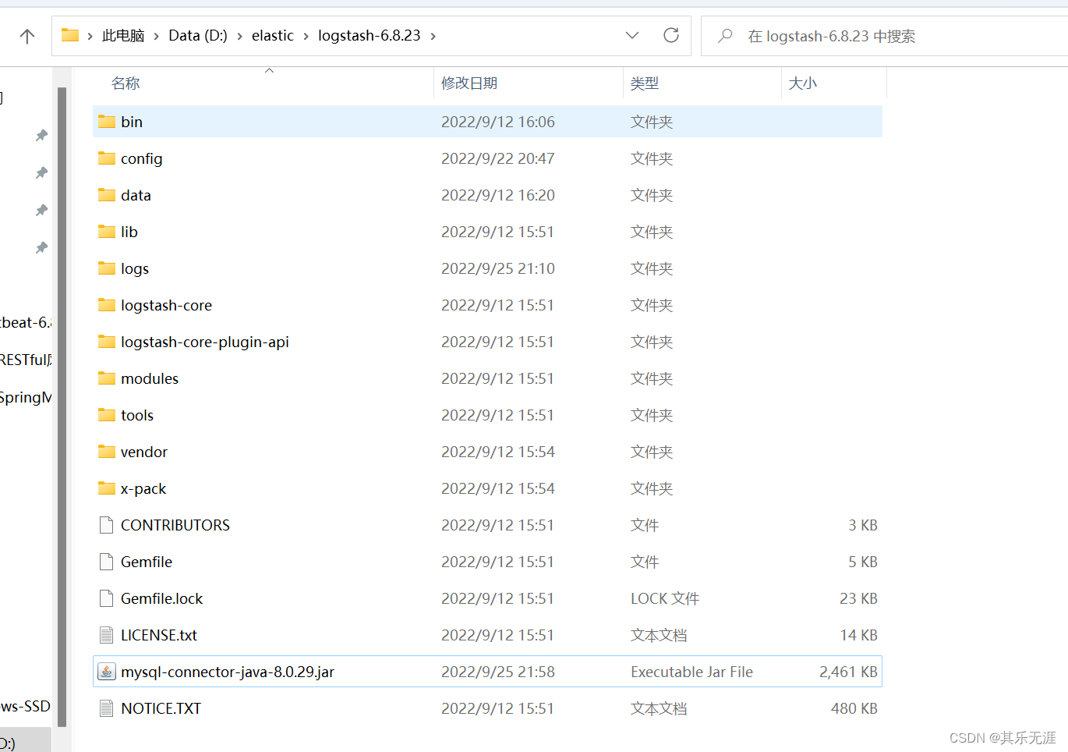This screenshot has height=752, width=1068.
Task: Select Data (D:) in the breadcrumb
Action: [198, 36]
